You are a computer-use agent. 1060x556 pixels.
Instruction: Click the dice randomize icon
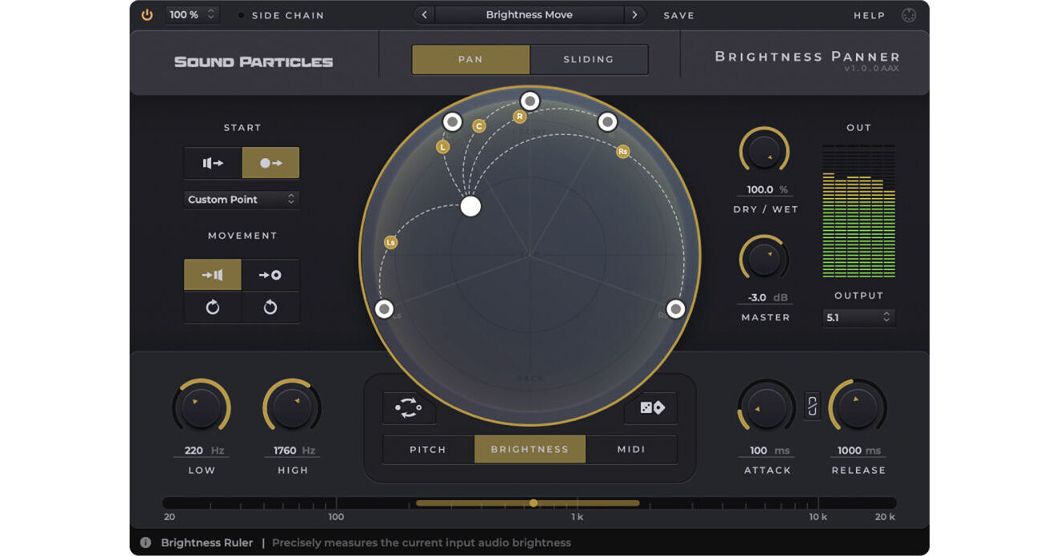click(650, 407)
